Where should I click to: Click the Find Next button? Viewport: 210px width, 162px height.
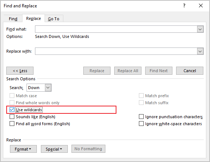[159, 71]
